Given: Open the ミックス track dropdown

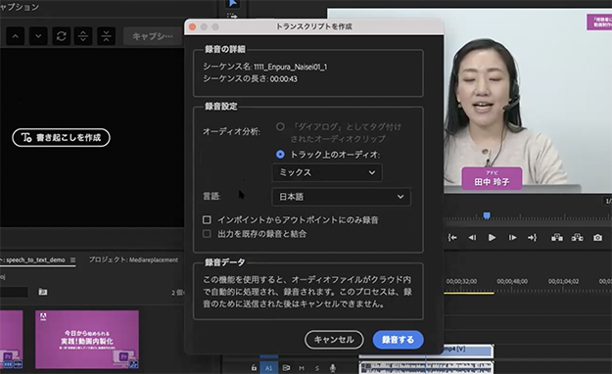Looking at the screenshot, I should pos(327,172).
